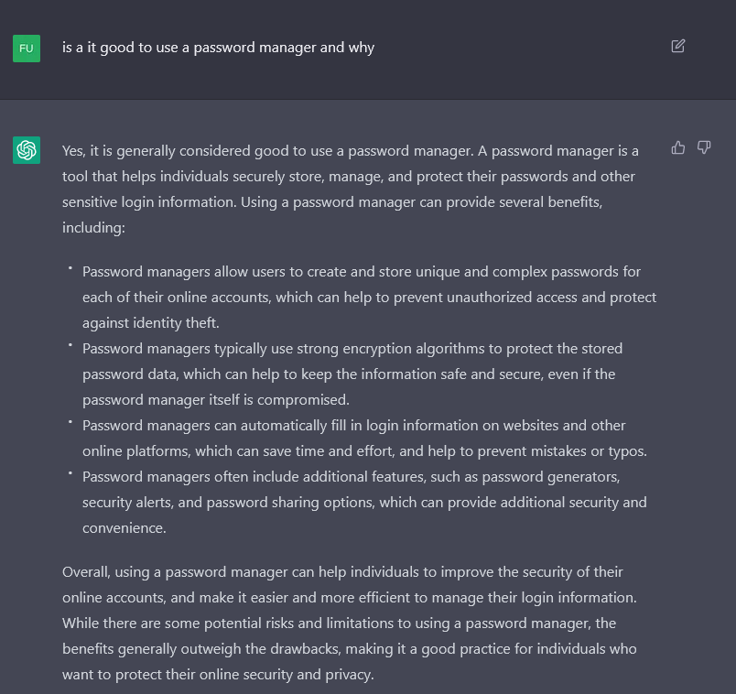736x694 pixels.
Task: Click the FU user avatar
Action: [27, 48]
